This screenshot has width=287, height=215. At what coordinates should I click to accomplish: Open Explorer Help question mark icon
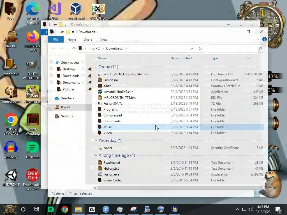pos(264,39)
